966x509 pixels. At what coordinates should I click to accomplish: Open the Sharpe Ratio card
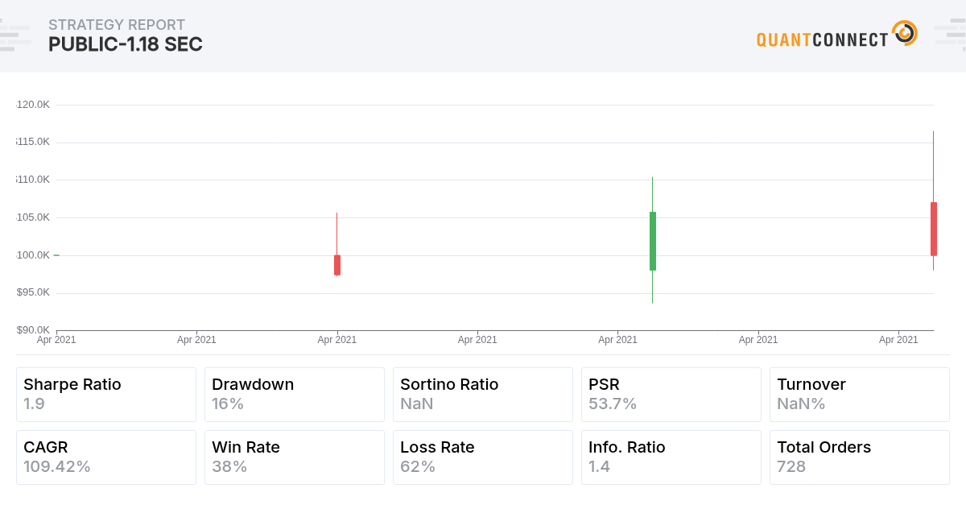106,395
